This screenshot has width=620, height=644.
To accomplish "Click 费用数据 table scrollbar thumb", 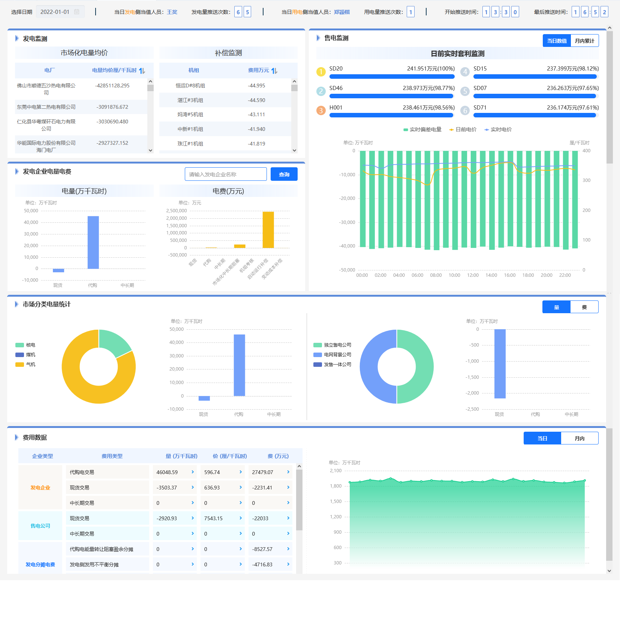I will point(299,500).
